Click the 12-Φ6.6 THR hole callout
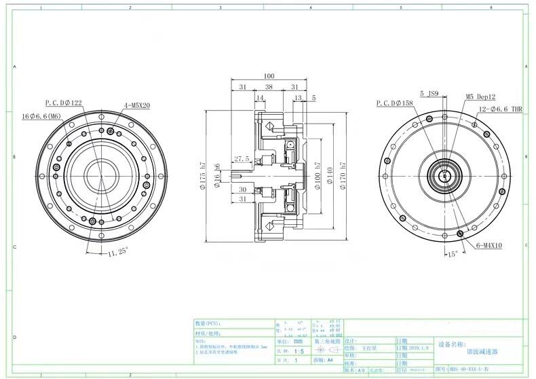Viewport: 536px width, 379px height. pyautogui.click(x=502, y=109)
